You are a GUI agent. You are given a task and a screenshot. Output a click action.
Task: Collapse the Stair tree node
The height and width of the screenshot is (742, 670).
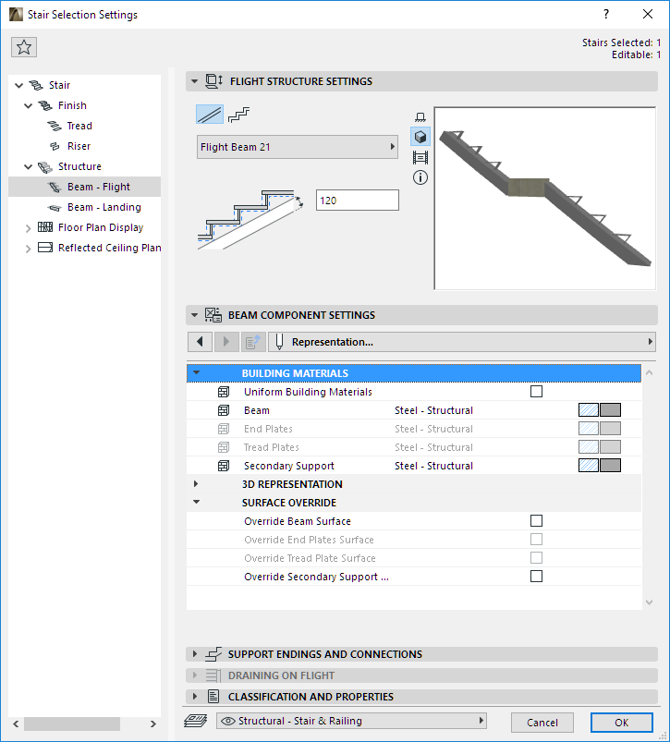click(18, 86)
